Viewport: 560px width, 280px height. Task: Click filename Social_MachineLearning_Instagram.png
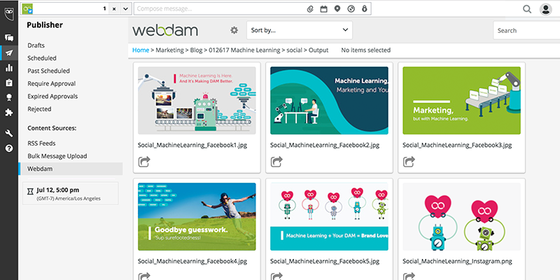(x=458, y=261)
